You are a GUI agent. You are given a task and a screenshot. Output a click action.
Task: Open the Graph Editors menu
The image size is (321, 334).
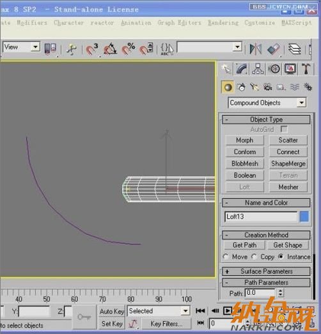point(179,22)
